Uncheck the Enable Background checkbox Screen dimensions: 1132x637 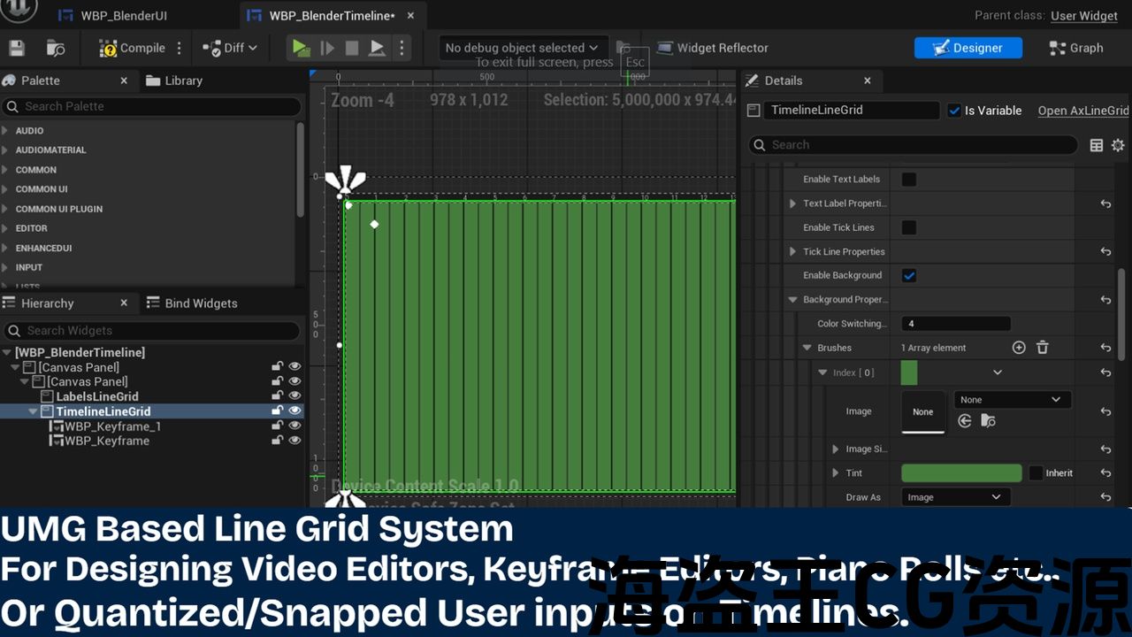tap(908, 275)
